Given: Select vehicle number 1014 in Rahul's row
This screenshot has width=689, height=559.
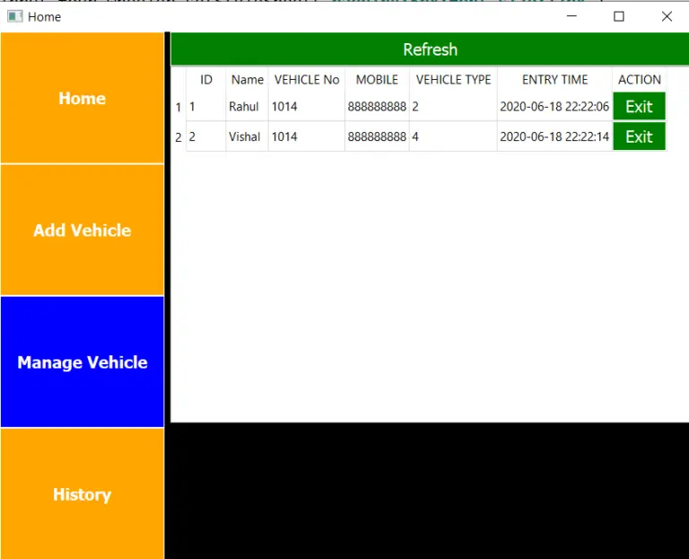Looking at the screenshot, I should coord(307,107).
